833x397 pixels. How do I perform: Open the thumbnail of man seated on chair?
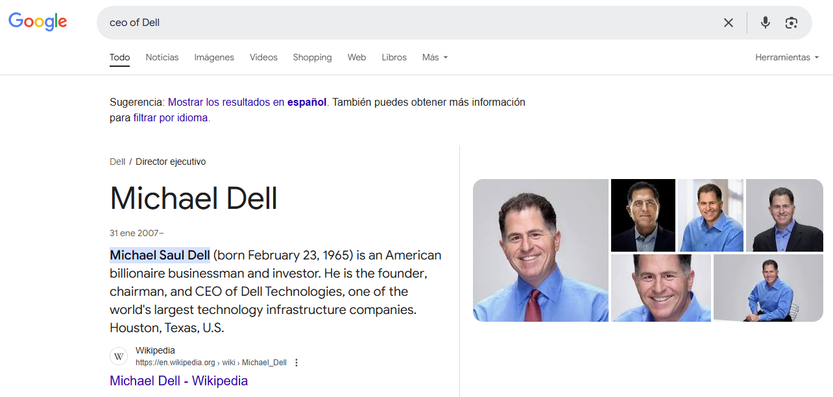click(768, 288)
